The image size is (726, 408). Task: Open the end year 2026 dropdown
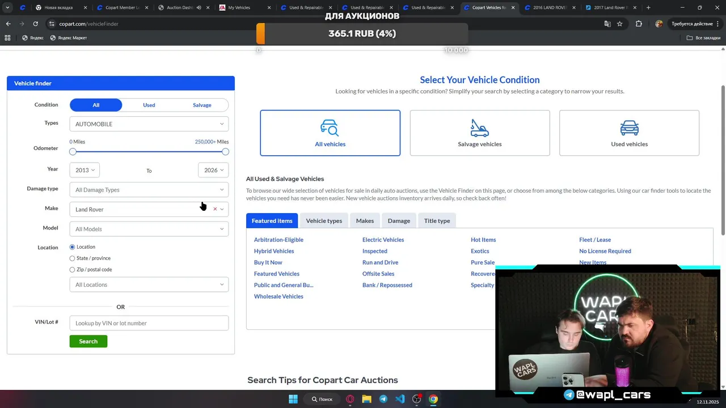(213, 170)
